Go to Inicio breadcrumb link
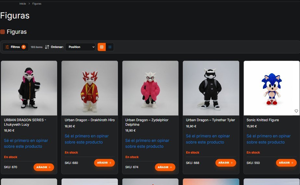300x185 pixels. point(23,4)
